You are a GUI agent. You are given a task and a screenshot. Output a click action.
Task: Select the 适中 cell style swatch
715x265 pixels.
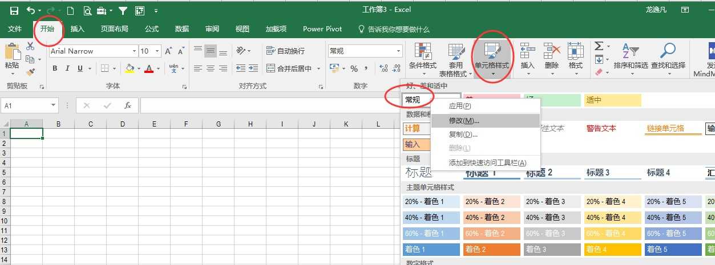[x=612, y=100]
